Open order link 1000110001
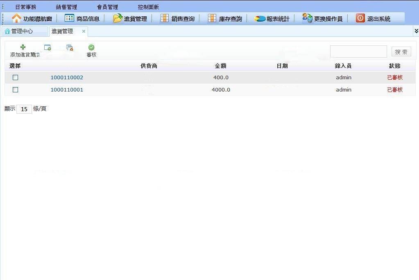The width and height of the screenshot is (419, 280). pos(67,90)
